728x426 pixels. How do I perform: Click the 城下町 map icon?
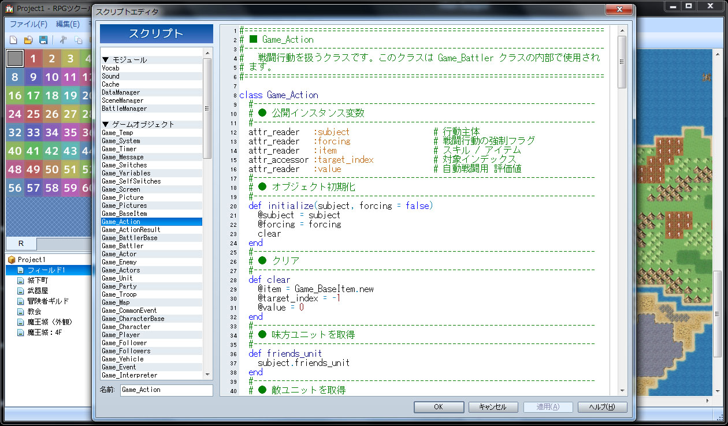tap(21, 281)
